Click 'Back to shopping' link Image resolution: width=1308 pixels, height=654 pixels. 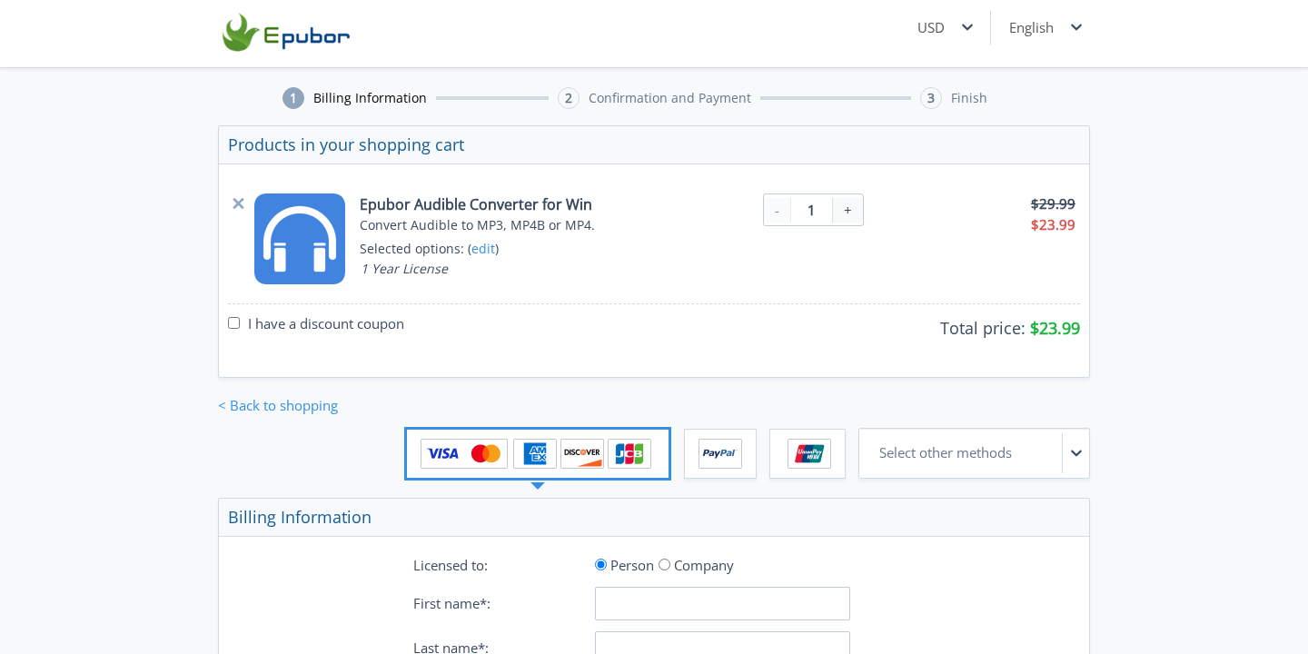coord(278,405)
